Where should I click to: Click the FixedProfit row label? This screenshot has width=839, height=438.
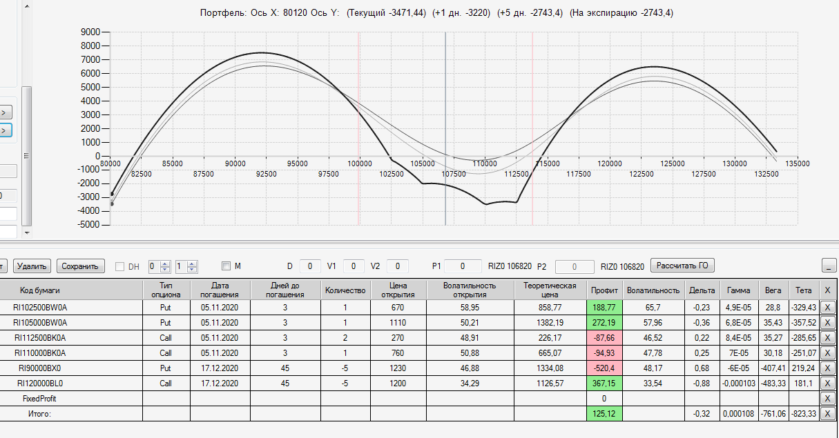pos(40,399)
